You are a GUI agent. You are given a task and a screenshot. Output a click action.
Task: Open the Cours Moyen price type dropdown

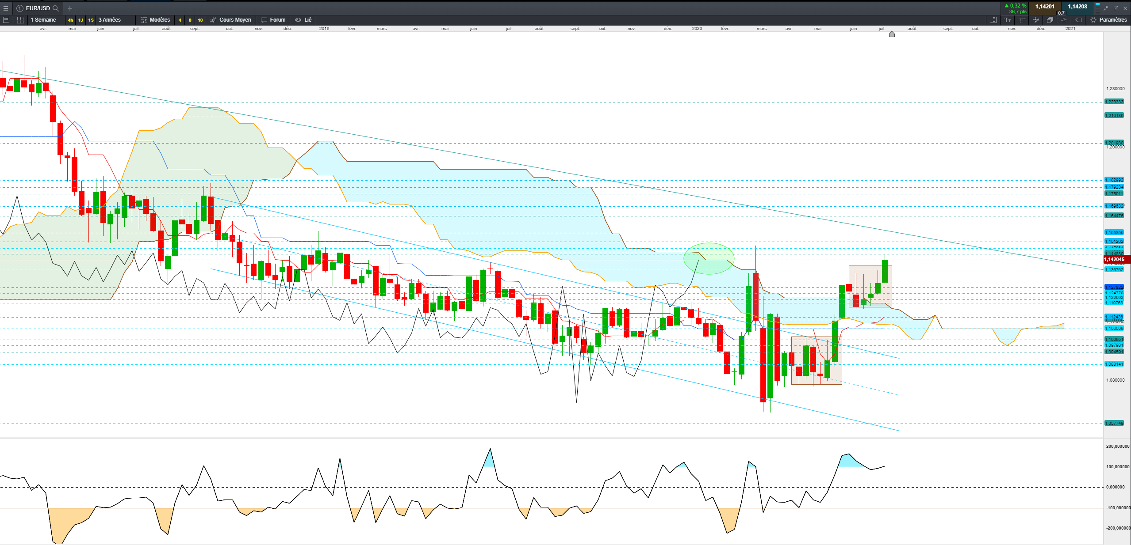(x=230, y=20)
